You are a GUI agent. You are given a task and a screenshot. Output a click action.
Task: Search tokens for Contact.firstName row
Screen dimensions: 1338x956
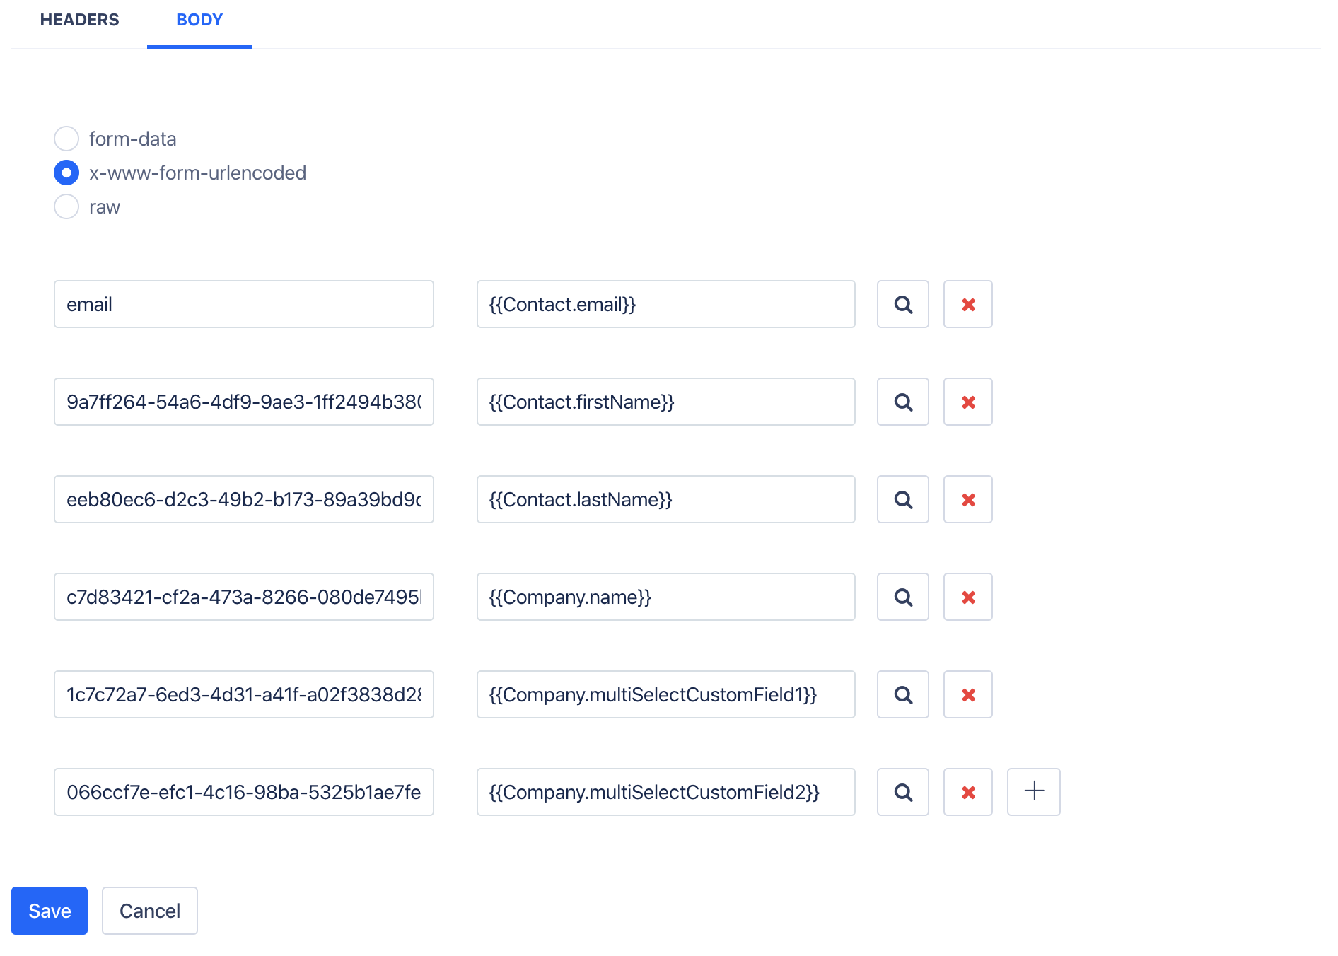pyautogui.click(x=903, y=402)
